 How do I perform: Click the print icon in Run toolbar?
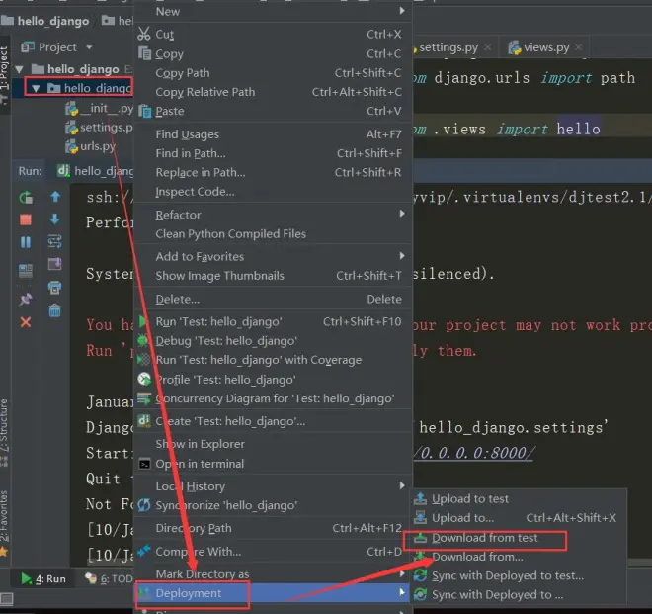coord(55,288)
